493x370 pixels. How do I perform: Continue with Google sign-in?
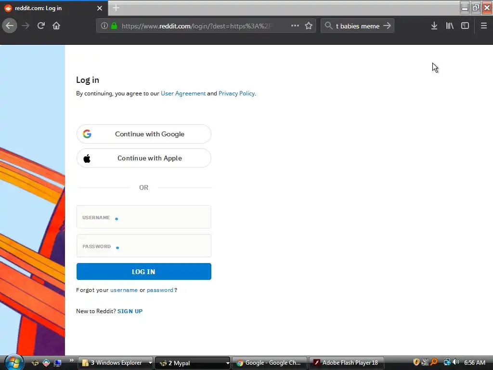coord(143,134)
